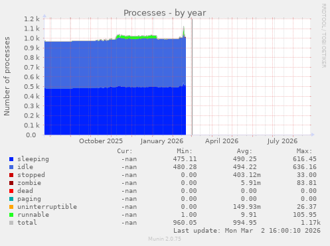This screenshot has width=330, height=246.
Task: Click the '0.0' y-axis label
Action: [x=31, y=135]
